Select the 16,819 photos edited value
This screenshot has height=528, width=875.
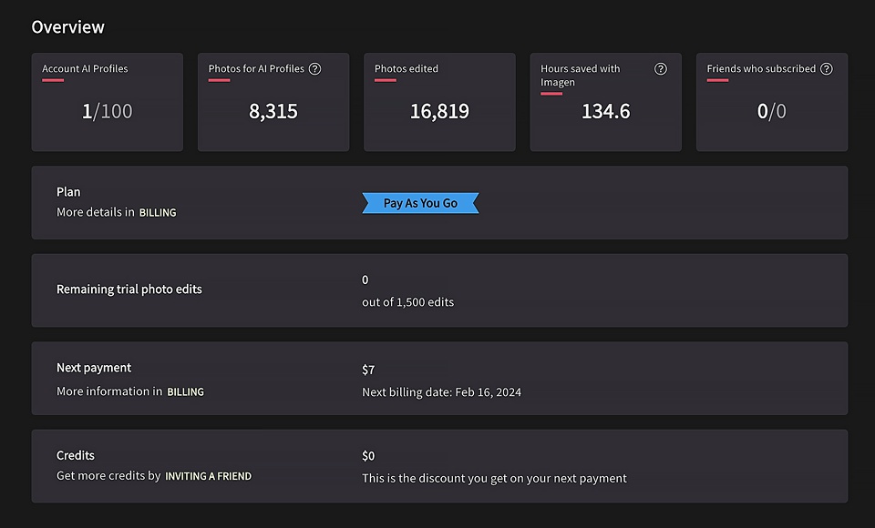pos(439,111)
